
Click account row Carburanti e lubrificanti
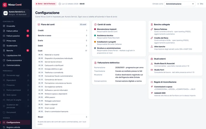tap(62, 66)
